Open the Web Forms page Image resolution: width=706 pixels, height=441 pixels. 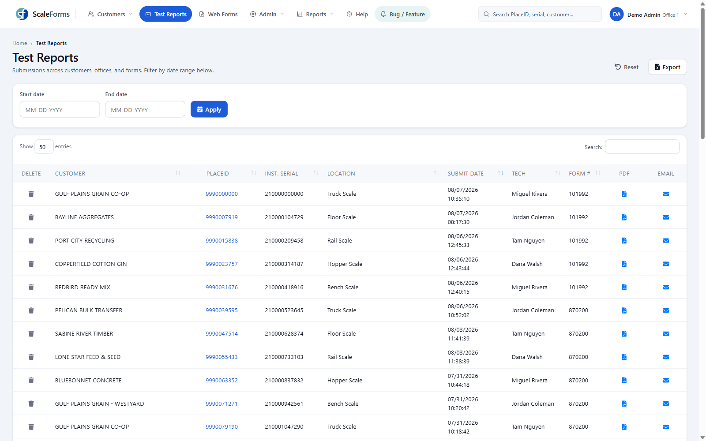point(218,14)
